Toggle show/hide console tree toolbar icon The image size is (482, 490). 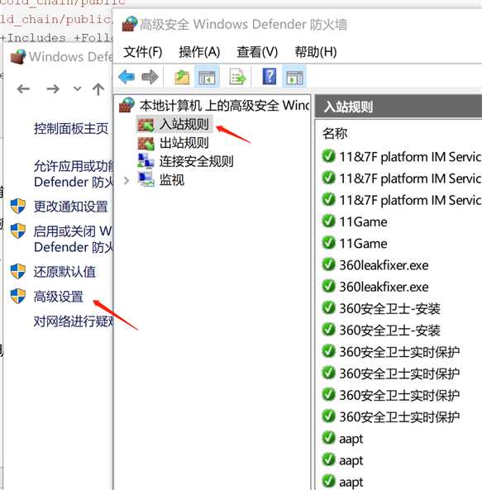point(207,77)
